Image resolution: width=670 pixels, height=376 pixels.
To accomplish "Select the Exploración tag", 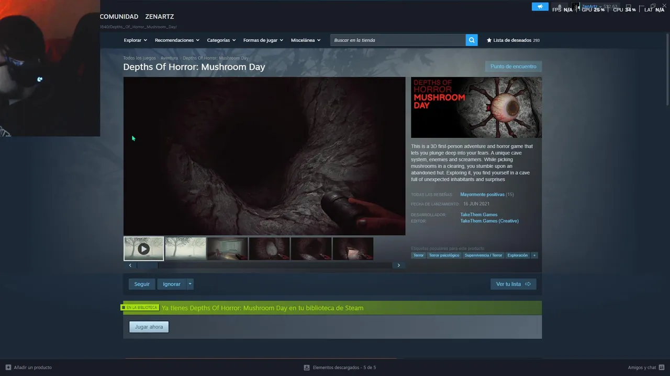I will pos(518,255).
